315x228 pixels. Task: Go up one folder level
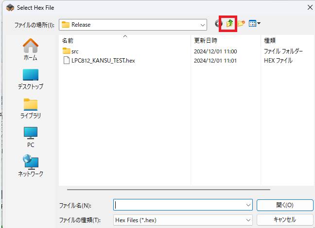coord(229,23)
